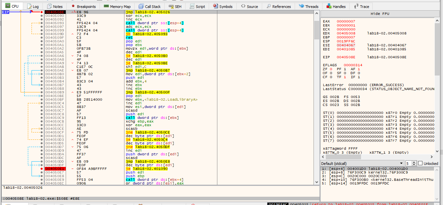Select the EDI register value 00401085
Screen dimensions: 443x205
point(346,49)
